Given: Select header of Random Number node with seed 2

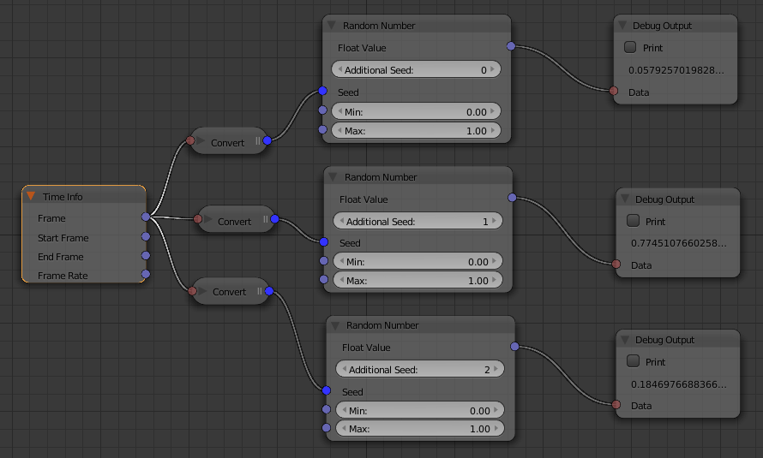Looking at the screenshot, I should (x=420, y=325).
